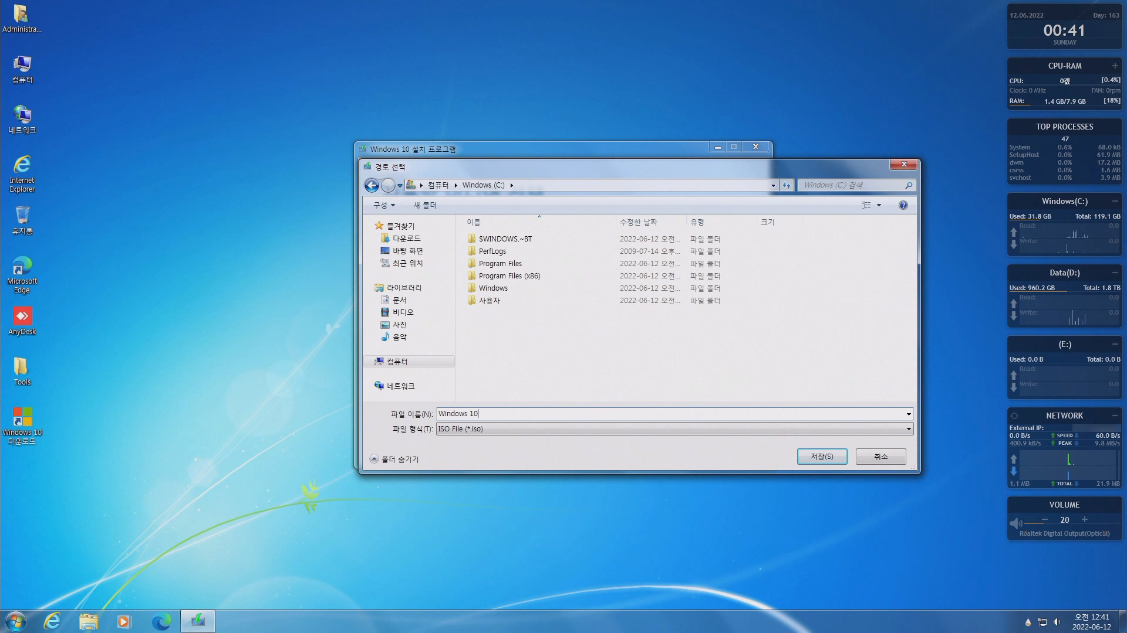Increase volume with plus in VOLUME widget
Screen dimensions: 1127x633
click(x=1085, y=520)
